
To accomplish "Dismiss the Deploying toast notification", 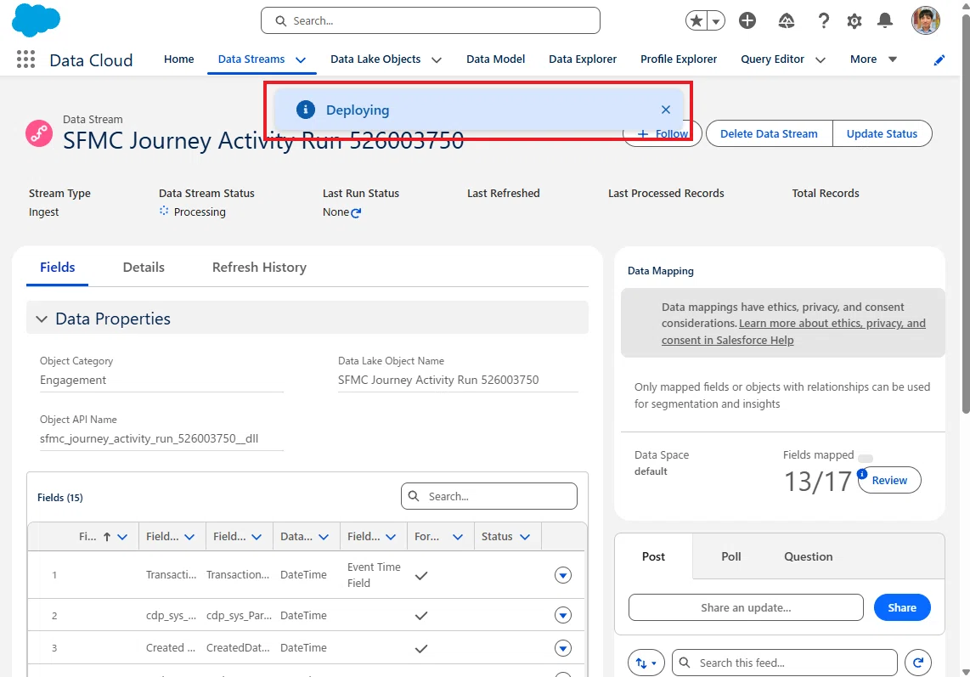I will coord(666,110).
